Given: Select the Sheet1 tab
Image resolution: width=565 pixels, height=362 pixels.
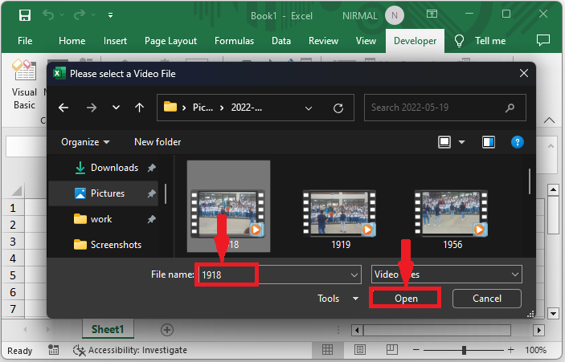Looking at the screenshot, I should (108, 329).
